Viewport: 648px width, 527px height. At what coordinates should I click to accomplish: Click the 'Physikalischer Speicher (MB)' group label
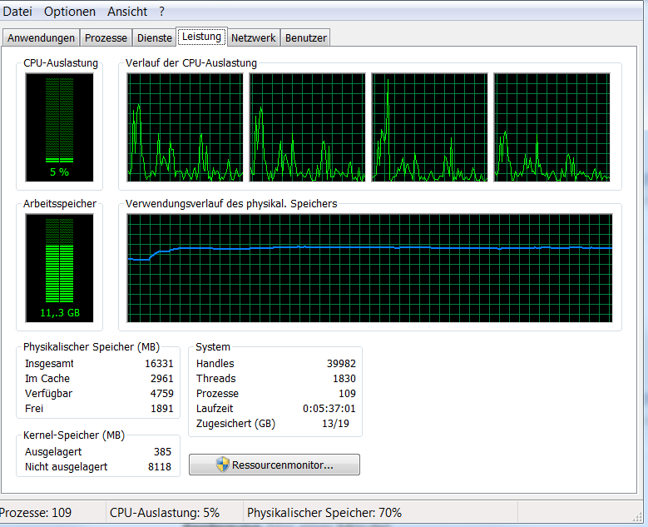(x=92, y=346)
